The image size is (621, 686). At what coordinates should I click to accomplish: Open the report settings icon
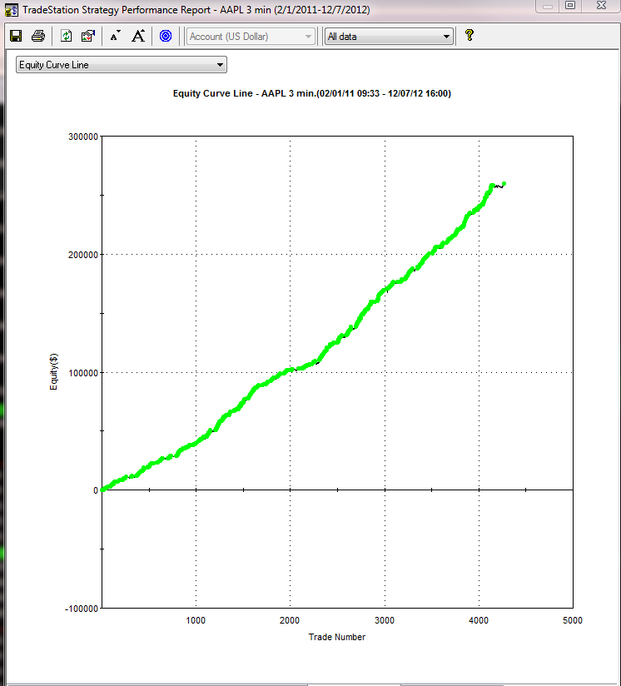pyautogui.click(x=88, y=36)
